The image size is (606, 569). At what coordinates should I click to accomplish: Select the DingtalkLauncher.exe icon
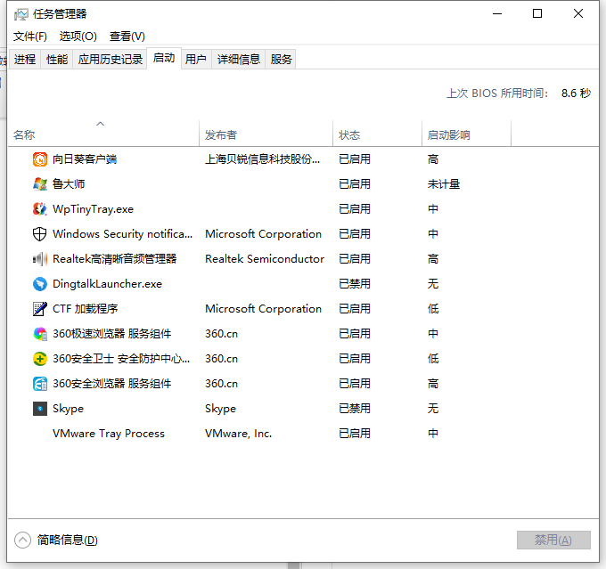click(39, 284)
